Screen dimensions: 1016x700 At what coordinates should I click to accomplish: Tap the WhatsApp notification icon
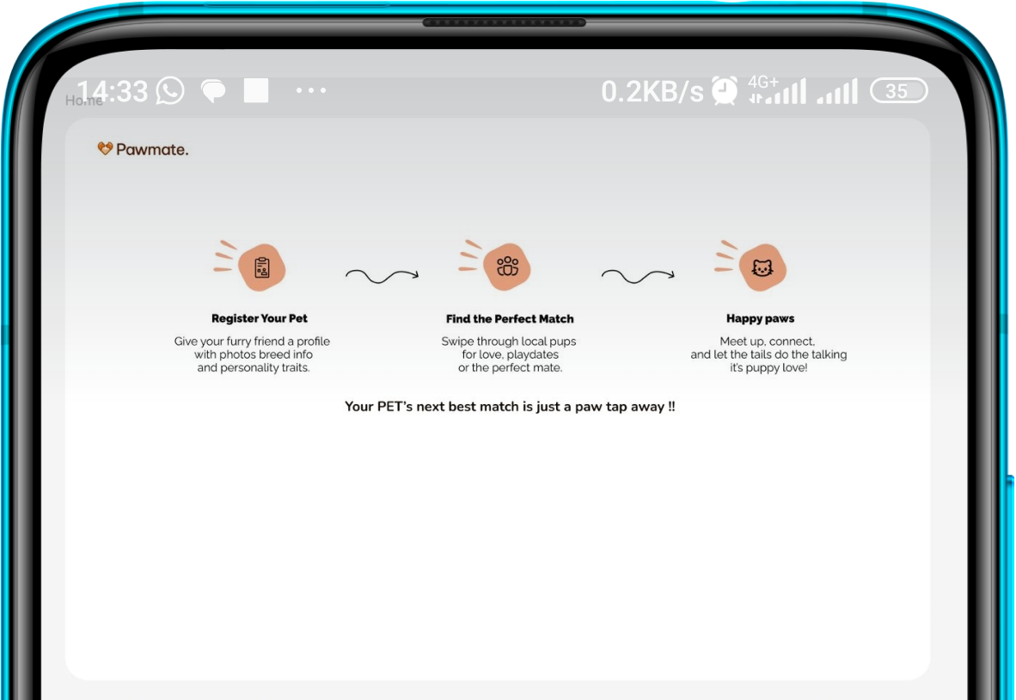[x=170, y=90]
